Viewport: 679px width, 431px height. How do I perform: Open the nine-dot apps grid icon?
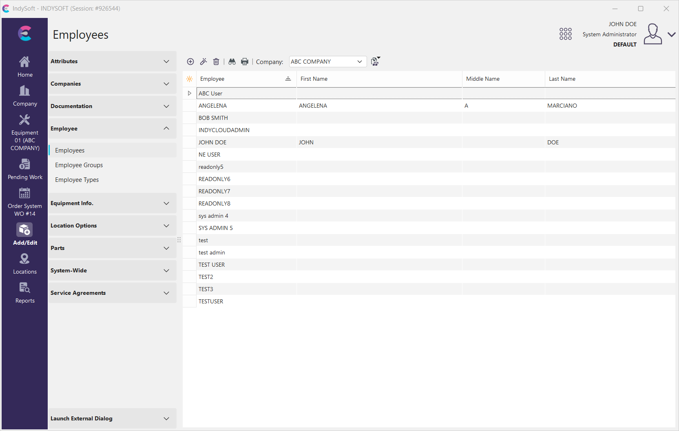(565, 34)
